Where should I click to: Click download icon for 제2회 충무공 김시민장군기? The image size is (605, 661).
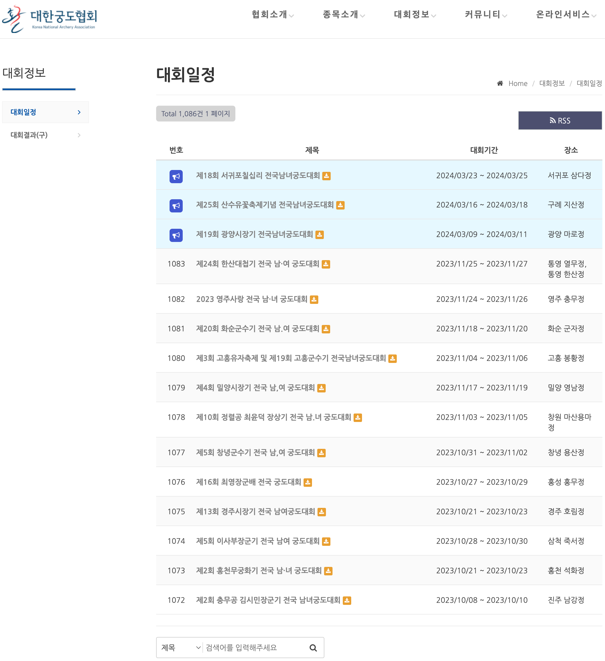[346, 601]
